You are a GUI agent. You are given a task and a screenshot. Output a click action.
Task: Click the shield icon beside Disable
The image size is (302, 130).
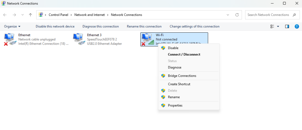point(163,48)
